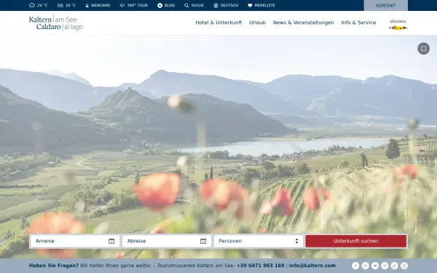Open the News & Veranstaltungen menu
This screenshot has width=437, height=273.
pos(303,23)
